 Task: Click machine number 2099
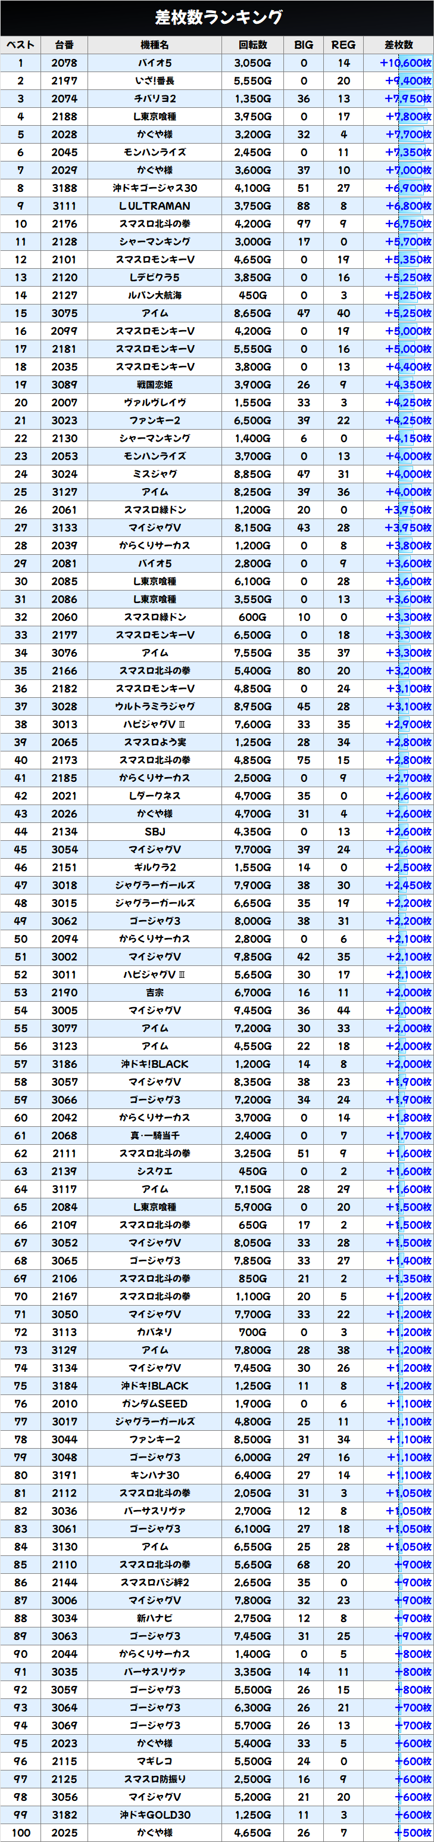[64, 331]
